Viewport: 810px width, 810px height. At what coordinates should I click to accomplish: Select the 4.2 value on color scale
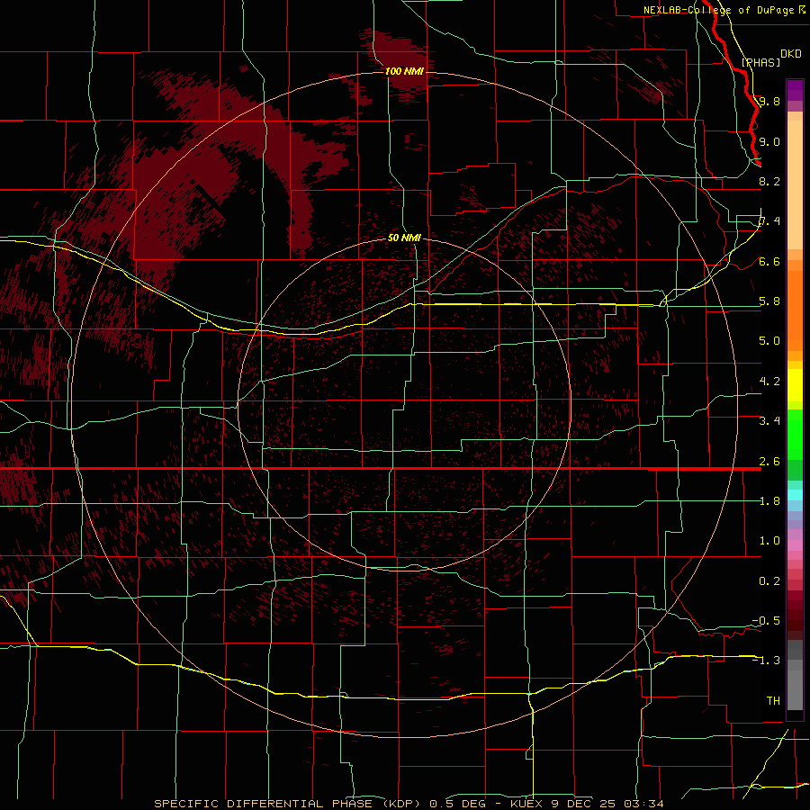pyautogui.click(x=769, y=382)
